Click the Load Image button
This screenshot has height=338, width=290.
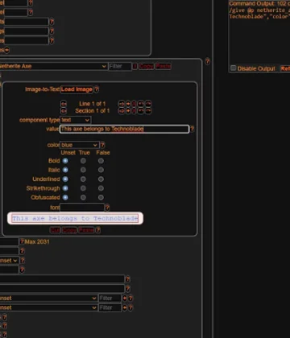pyautogui.click(x=77, y=89)
